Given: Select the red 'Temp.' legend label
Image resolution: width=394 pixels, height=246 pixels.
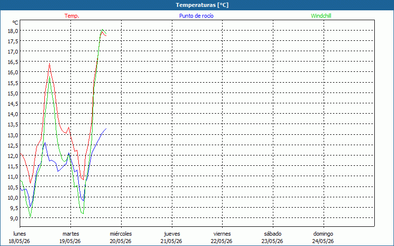Looking at the screenshot, I should pyautogui.click(x=72, y=16).
